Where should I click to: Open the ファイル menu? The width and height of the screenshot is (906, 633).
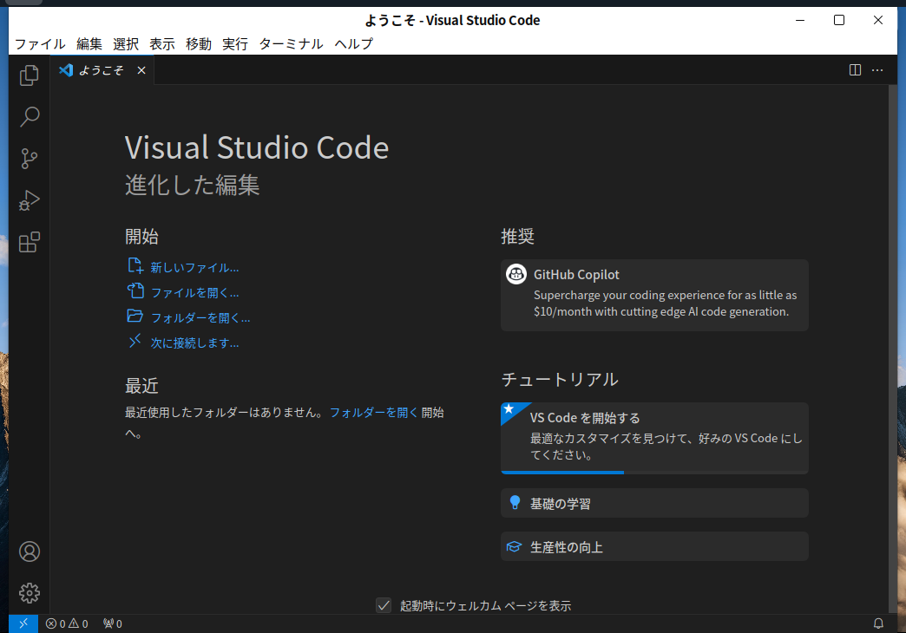[40, 44]
